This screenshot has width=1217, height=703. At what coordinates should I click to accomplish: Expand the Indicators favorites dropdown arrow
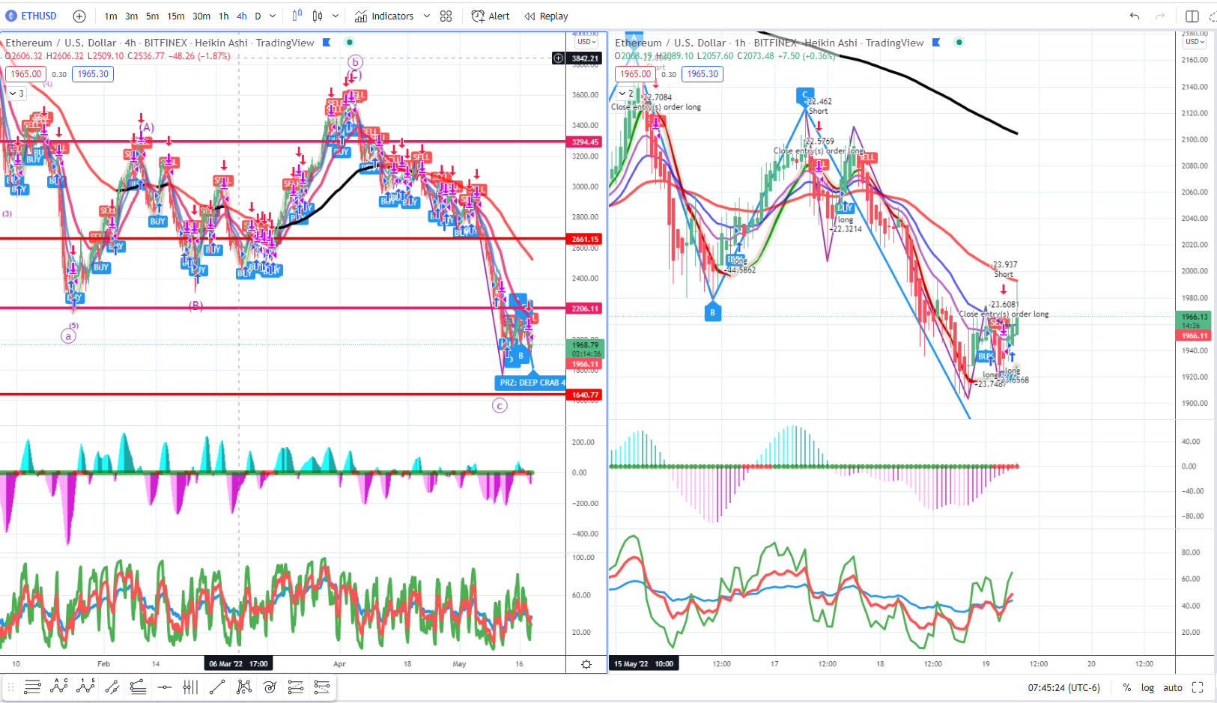coord(427,16)
